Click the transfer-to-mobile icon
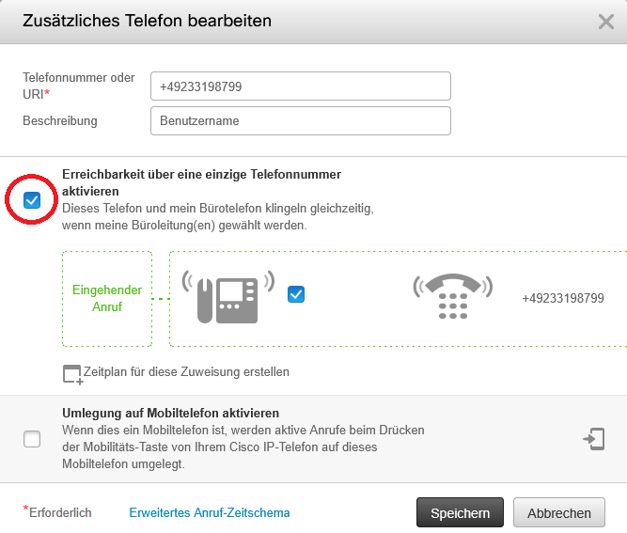The image size is (627, 533). pyautogui.click(x=593, y=439)
